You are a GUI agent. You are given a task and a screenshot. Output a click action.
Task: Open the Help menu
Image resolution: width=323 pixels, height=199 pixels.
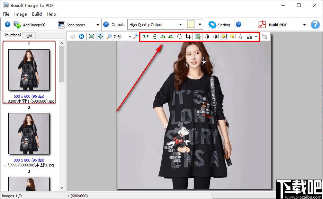click(x=51, y=14)
